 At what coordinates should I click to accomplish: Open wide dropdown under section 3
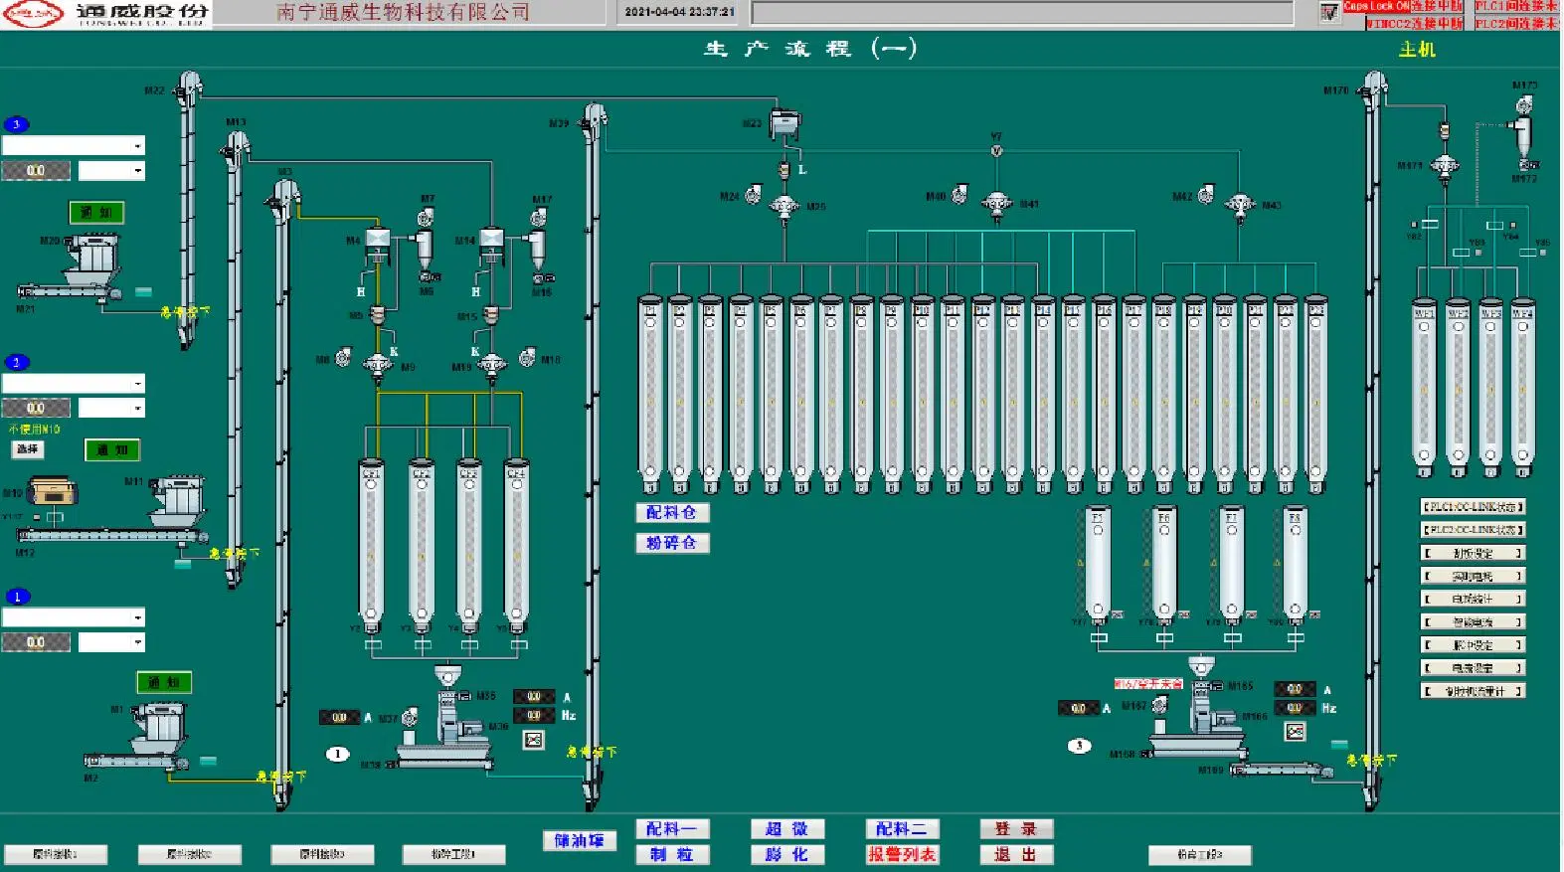74,145
